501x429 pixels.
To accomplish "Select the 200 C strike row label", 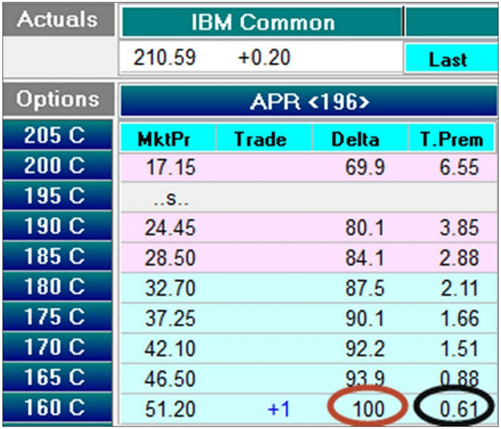I will coord(57,165).
